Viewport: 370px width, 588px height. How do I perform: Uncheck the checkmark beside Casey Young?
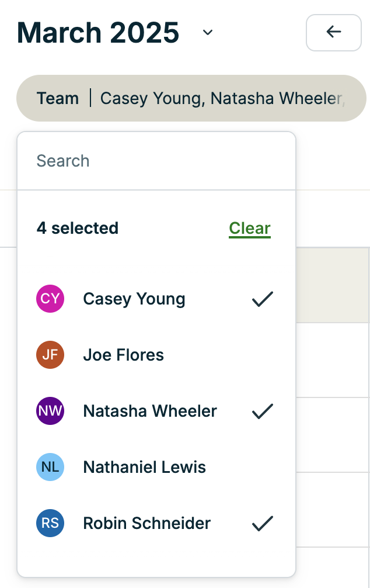(263, 299)
